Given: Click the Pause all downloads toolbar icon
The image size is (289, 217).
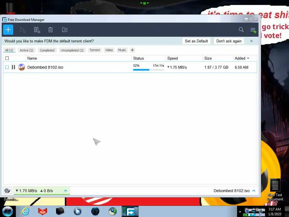Looking at the screenshot, I should (37, 30).
